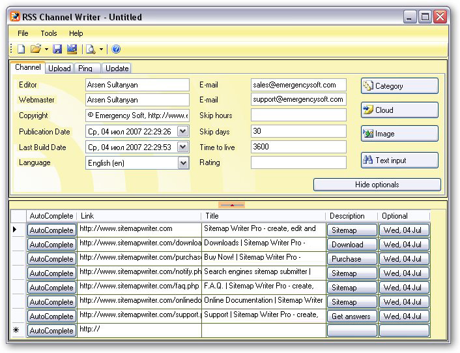The image size is (460, 353).
Task: Click the AutoComplete column header
Action: pyautogui.click(x=51, y=216)
